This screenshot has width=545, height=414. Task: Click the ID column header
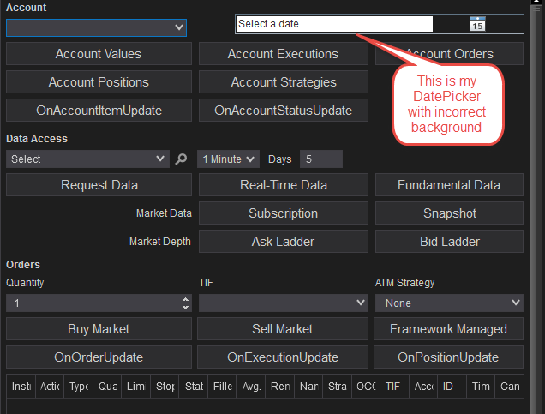point(452,387)
